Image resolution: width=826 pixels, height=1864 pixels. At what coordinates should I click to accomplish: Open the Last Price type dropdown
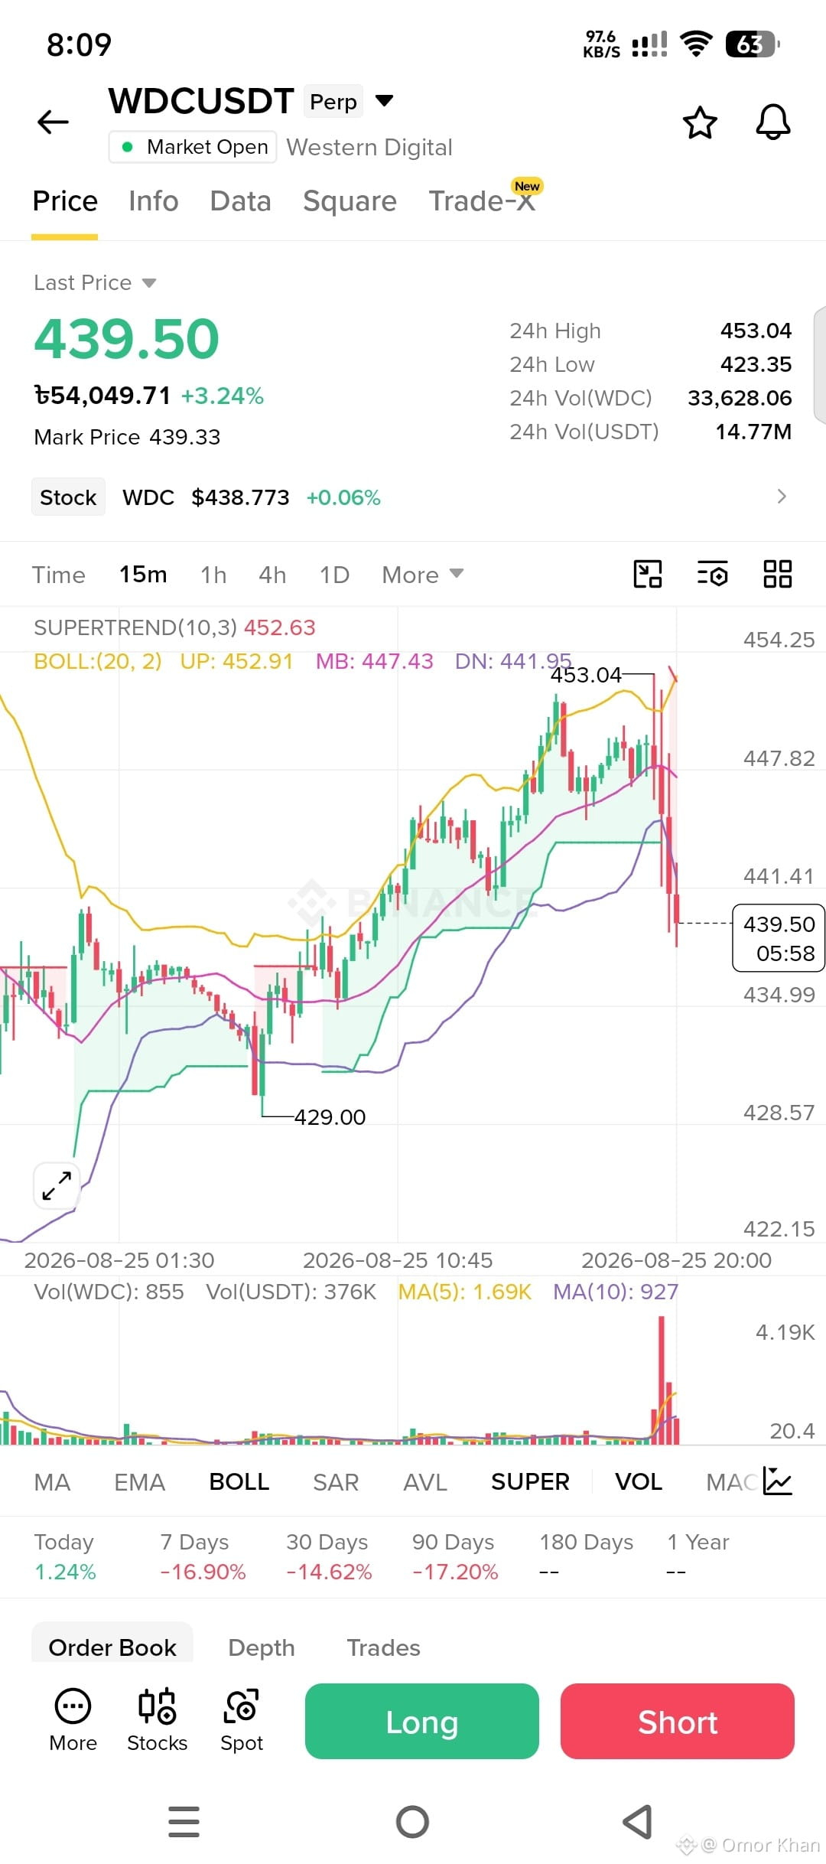pyautogui.click(x=149, y=283)
